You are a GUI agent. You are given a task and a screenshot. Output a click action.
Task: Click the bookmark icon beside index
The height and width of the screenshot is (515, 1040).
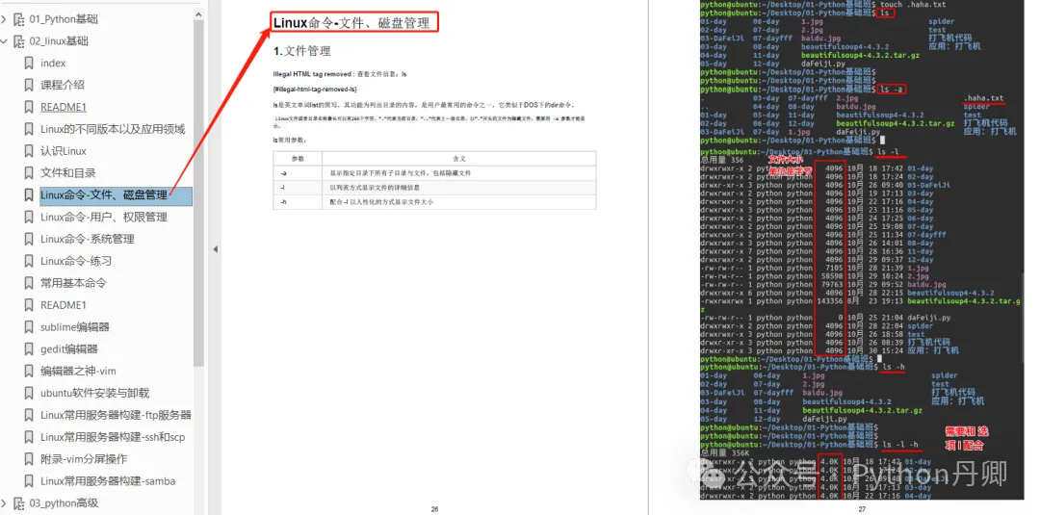29,63
